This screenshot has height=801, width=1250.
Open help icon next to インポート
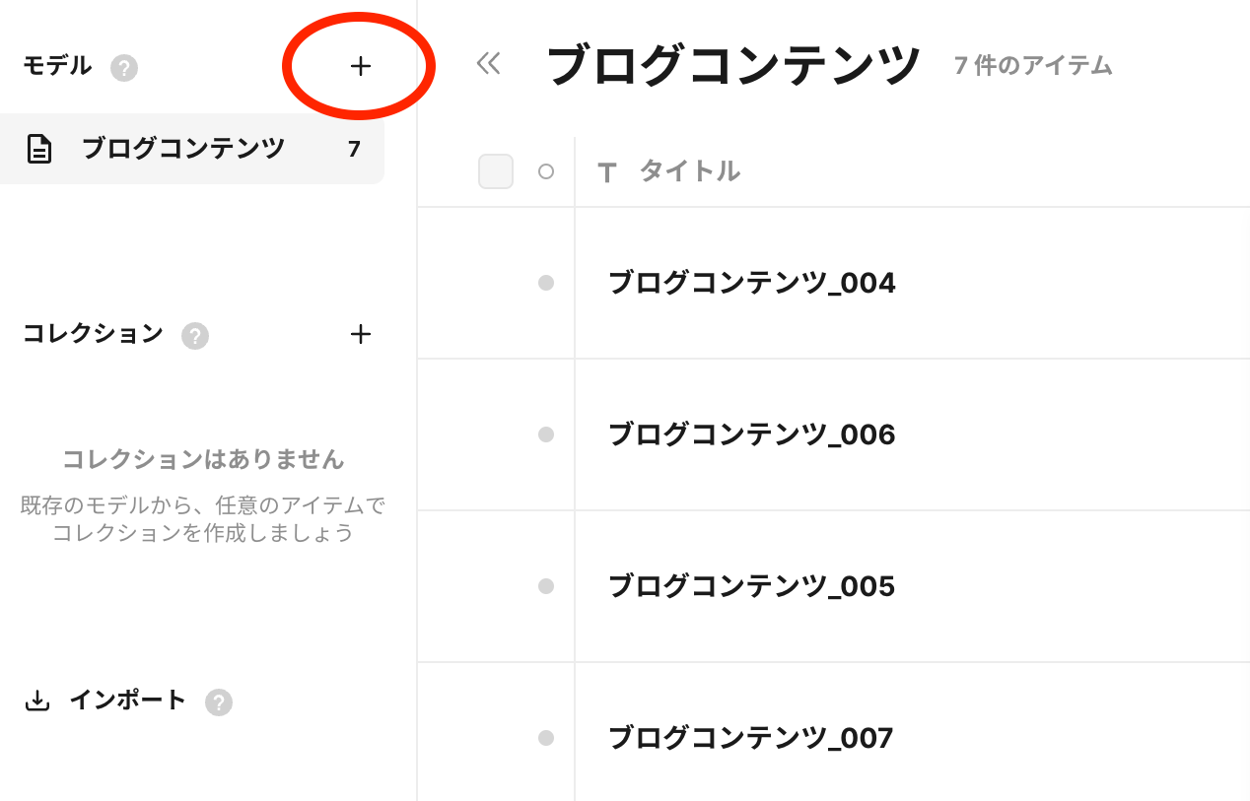tap(219, 702)
